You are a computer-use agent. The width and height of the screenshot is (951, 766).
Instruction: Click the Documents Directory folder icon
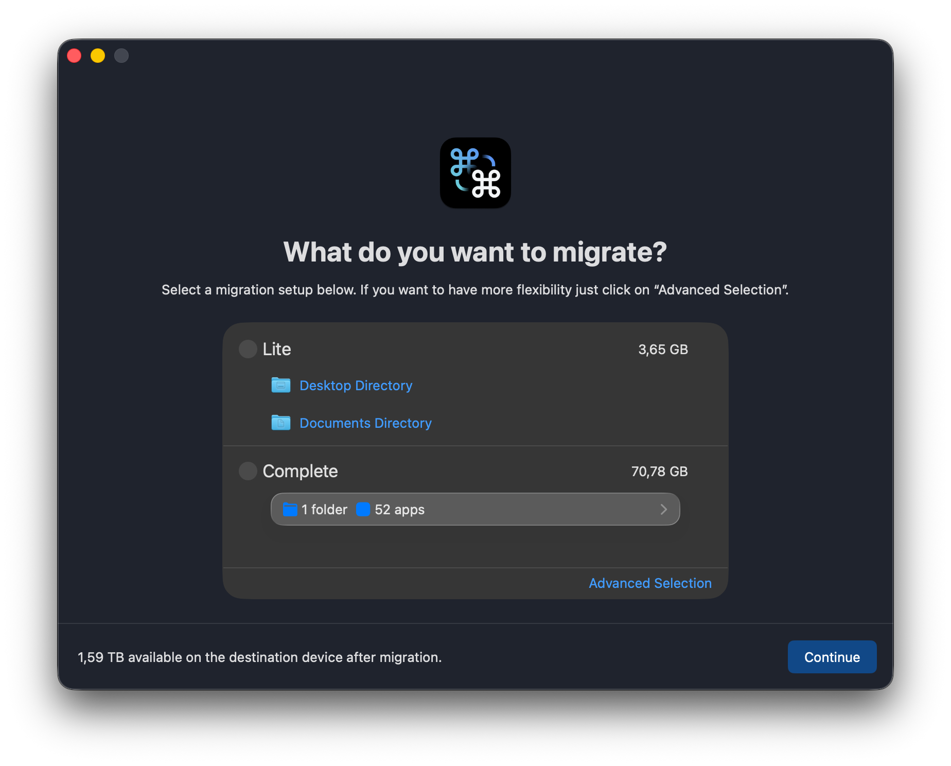(x=280, y=423)
